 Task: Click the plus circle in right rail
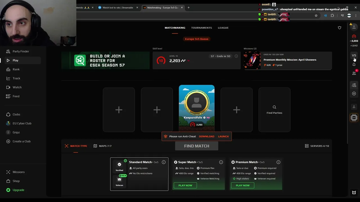pyautogui.click(x=354, y=93)
